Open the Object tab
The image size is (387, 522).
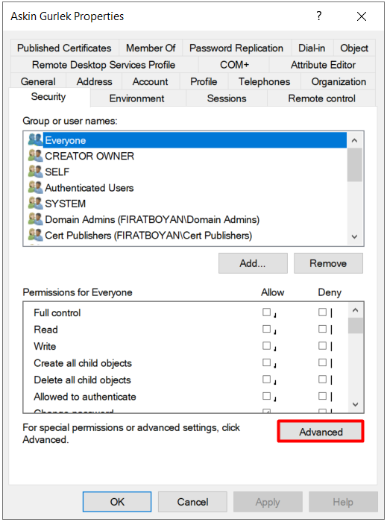tap(354, 48)
